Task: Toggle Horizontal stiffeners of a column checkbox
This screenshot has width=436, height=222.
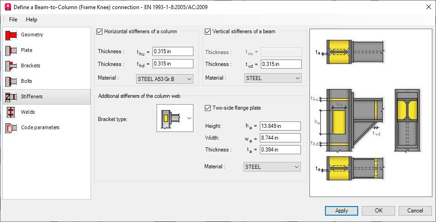Action: 99,31
